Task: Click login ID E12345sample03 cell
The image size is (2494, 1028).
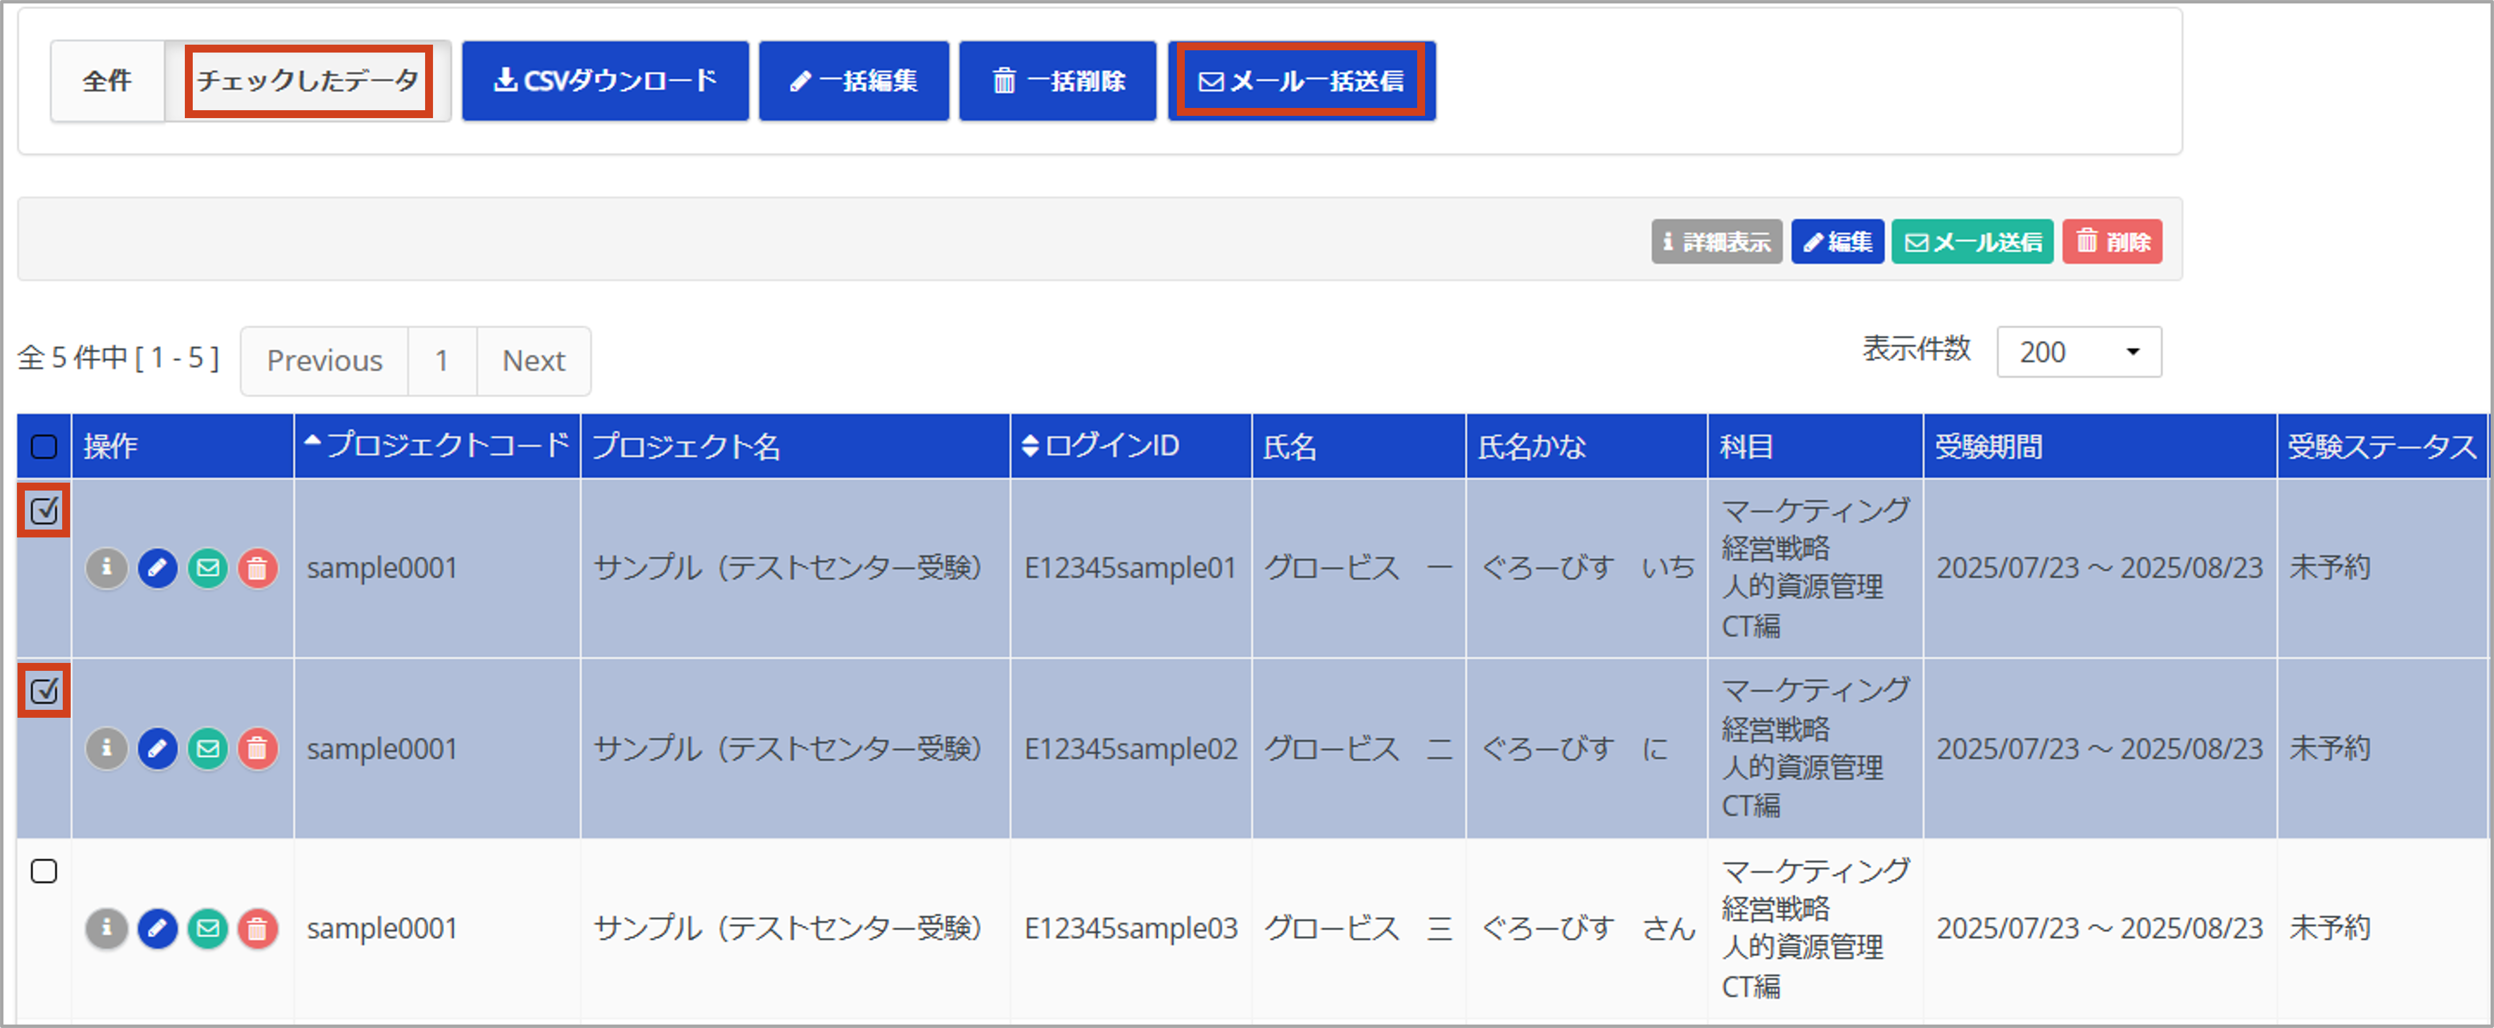Action: coord(1130,929)
